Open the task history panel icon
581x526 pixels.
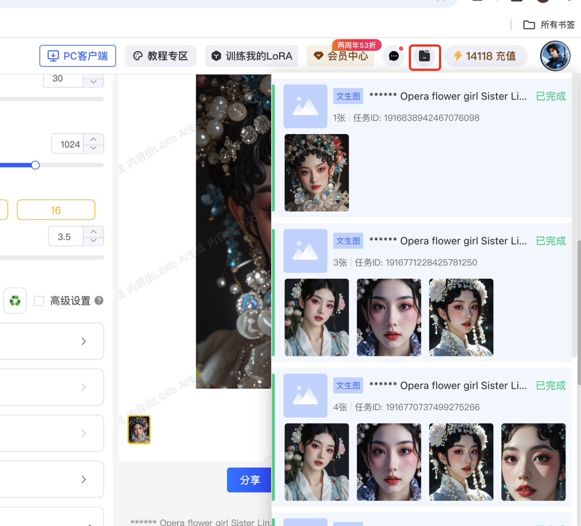pos(424,55)
